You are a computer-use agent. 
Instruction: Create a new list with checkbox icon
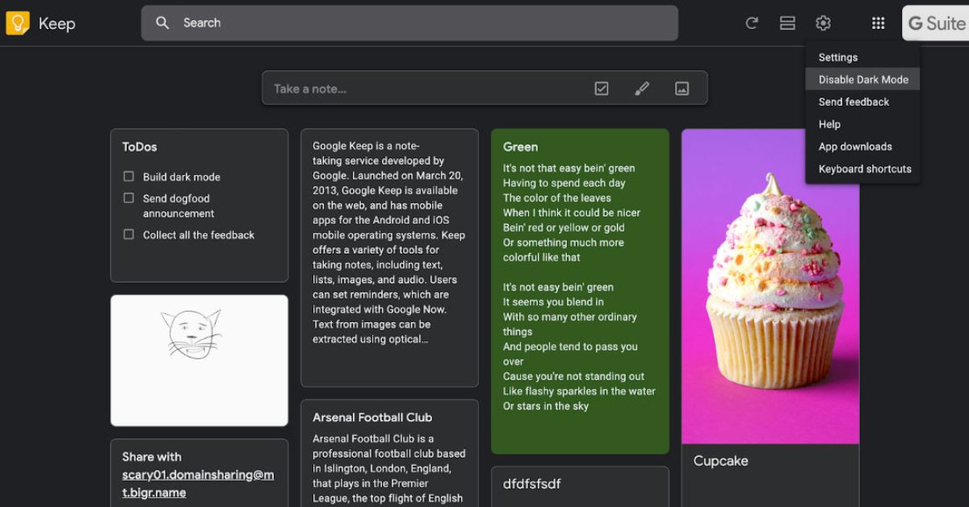click(602, 89)
